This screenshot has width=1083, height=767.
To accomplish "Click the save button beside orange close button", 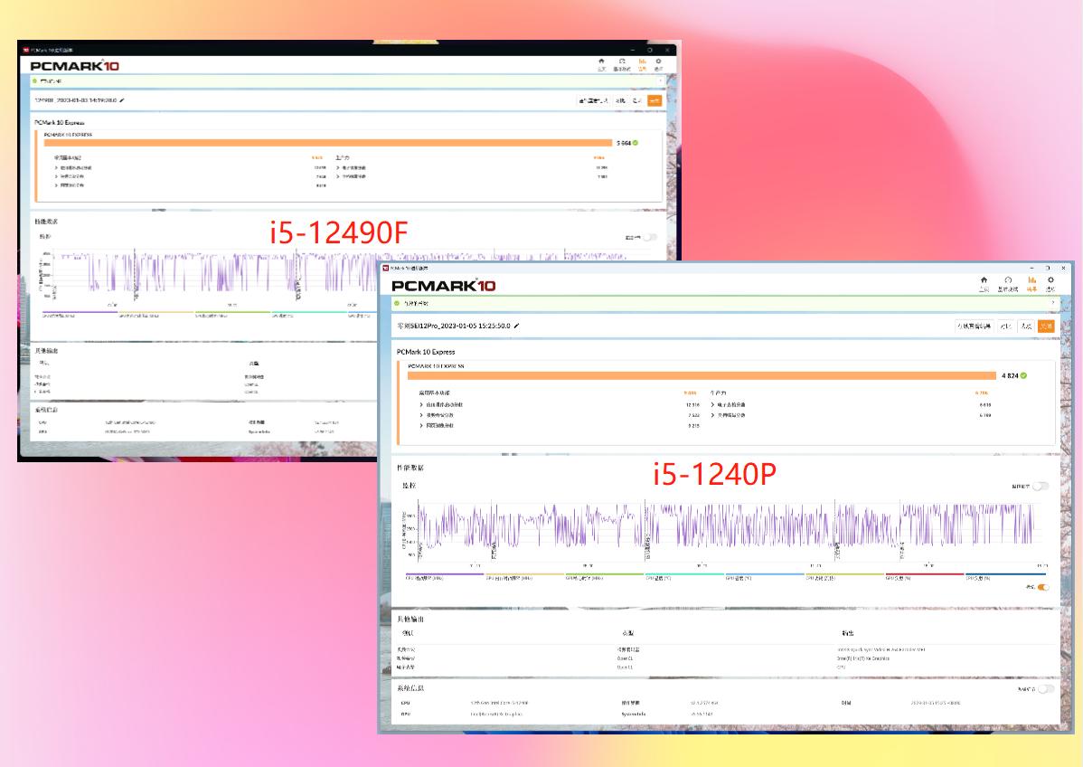I will [x=1026, y=326].
